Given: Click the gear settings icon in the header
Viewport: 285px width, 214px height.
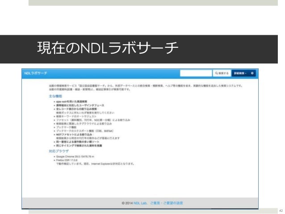Looking at the screenshot, I should click(252, 73).
